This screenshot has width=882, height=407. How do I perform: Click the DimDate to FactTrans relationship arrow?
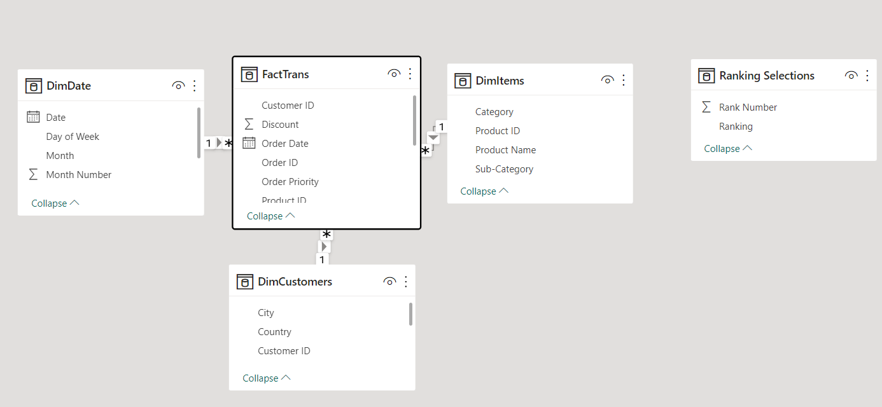pyautogui.click(x=220, y=143)
